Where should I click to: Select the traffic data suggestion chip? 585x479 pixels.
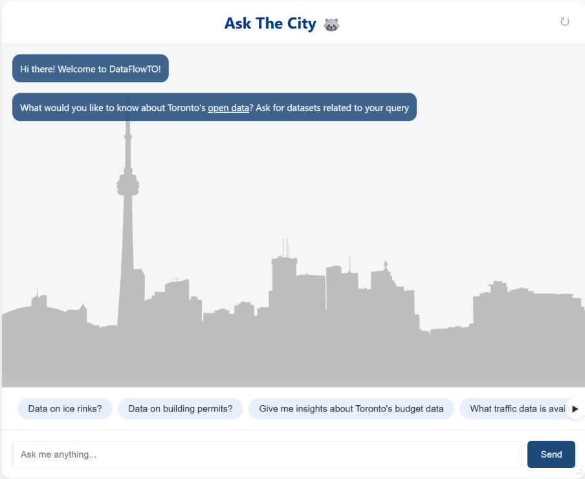(516, 409)
